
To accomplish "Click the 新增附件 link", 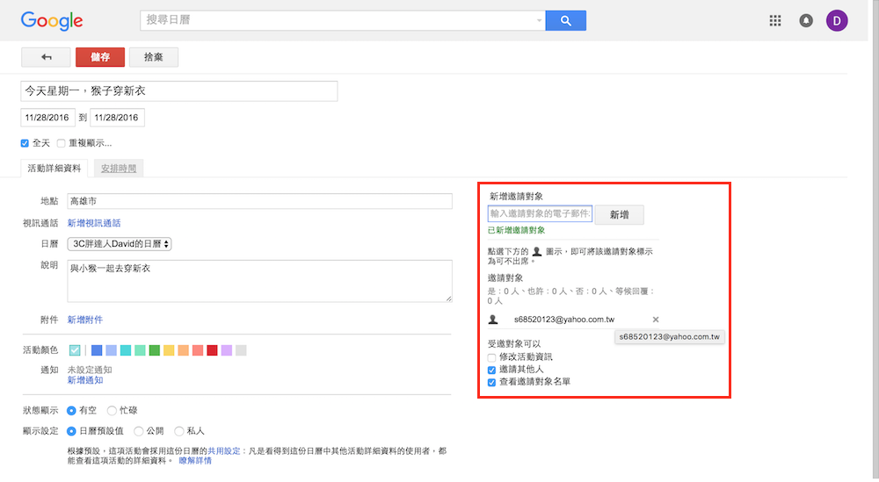I will tap(85, 320).
